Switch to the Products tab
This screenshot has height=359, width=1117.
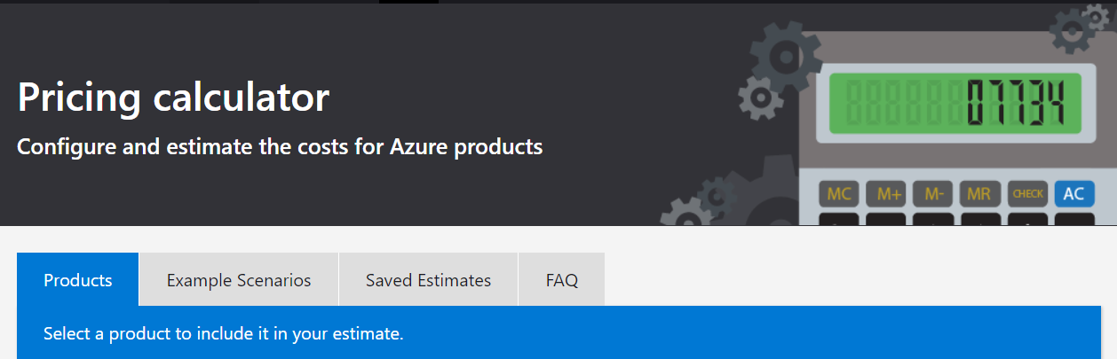coord(78,280)
